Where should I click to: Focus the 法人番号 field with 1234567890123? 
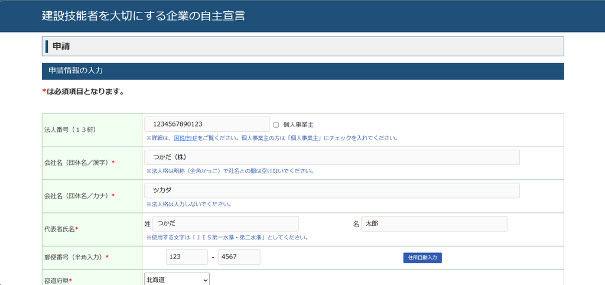click(x=207, y=124)
